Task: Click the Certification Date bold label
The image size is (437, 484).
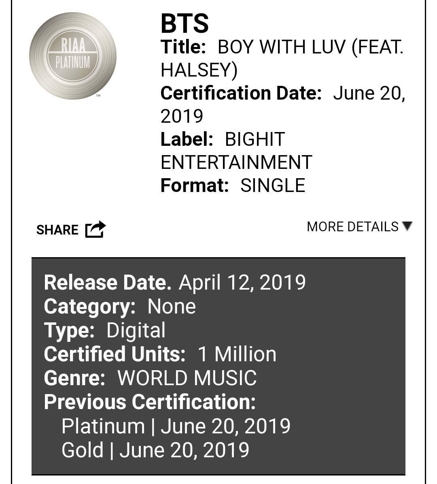Action: pos(241,93)
